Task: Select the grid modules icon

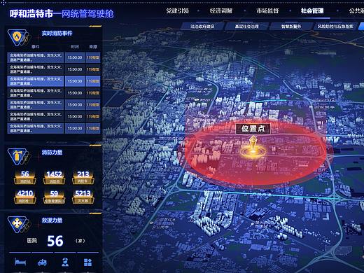Action: coord(87,262)
